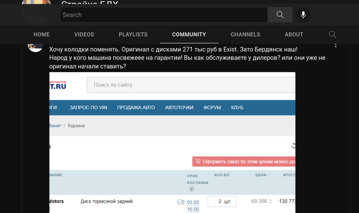Click the quantity field showing 2 шт.

(x=222, y=202)
